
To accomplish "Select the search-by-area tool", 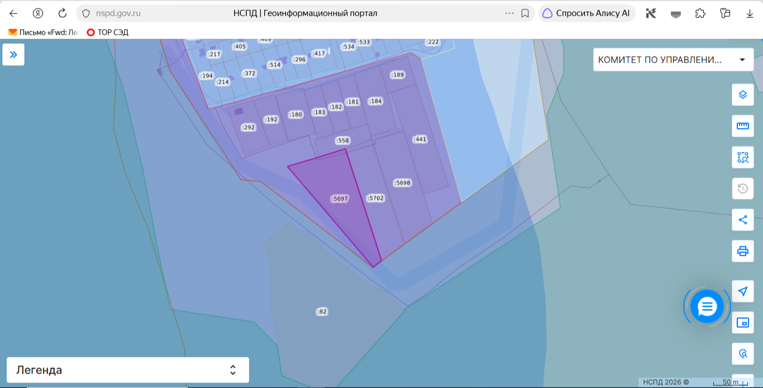I will (743, 157).
